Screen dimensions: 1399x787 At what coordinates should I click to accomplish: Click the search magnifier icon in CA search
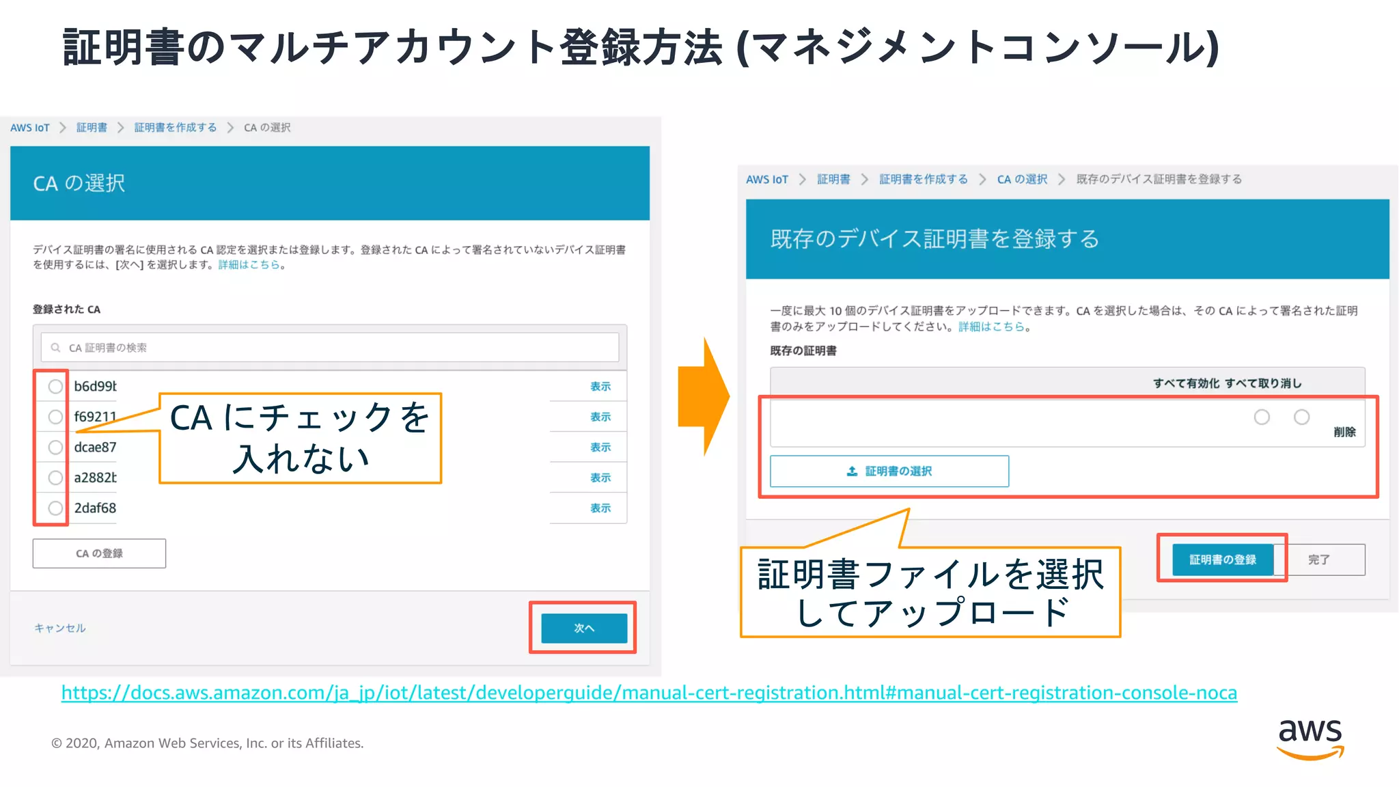[x=56, y=348]
